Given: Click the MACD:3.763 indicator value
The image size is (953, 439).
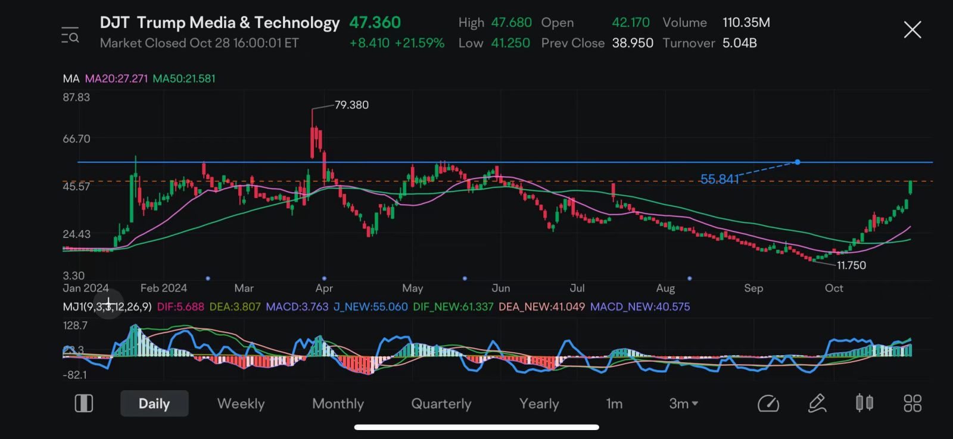Looking at the screenshot, I should (x=297, y=307).
